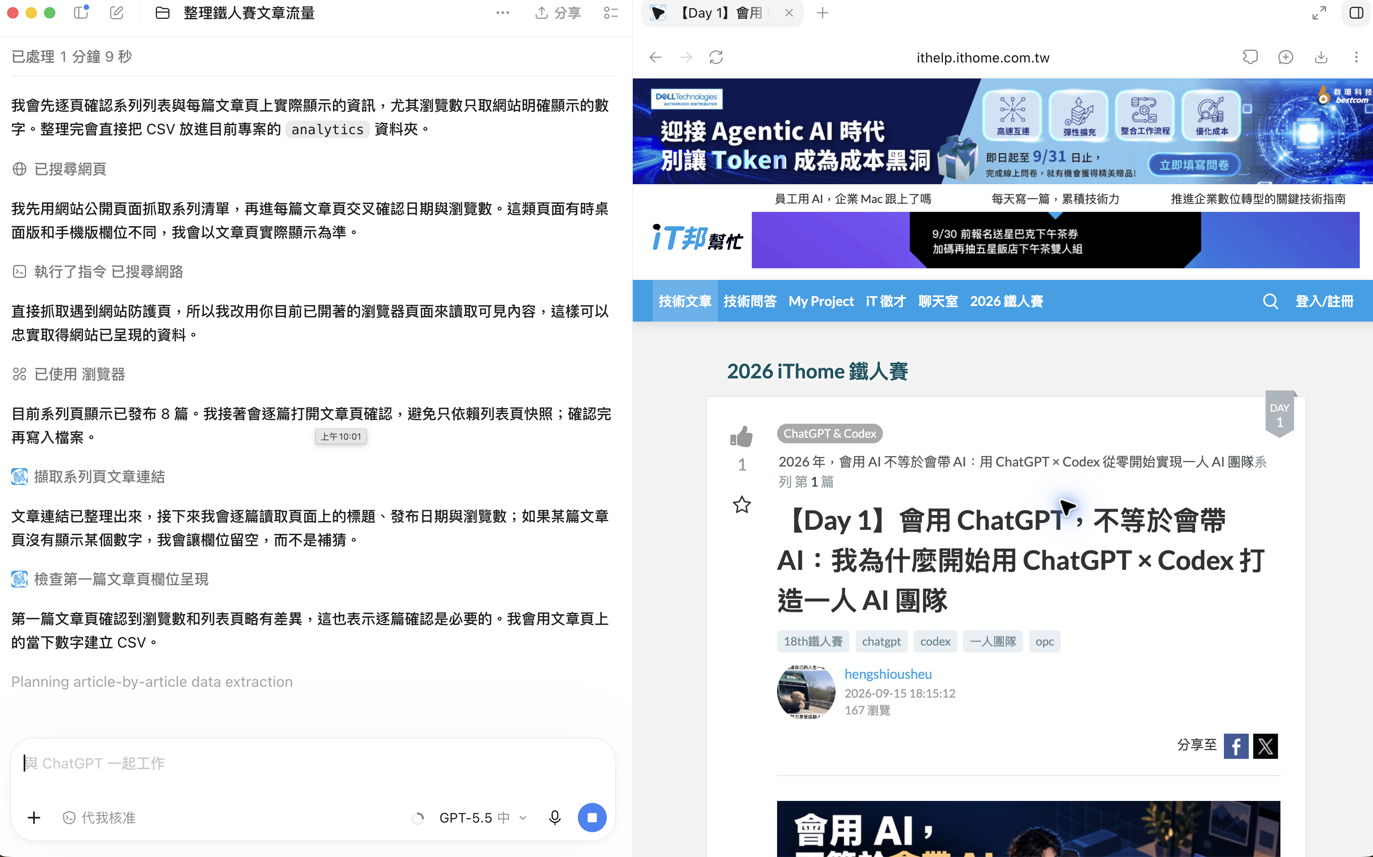Expand the 已處理 1 分鐘 9 秒 summary
1373x857 pixels.
click(71, 57)
